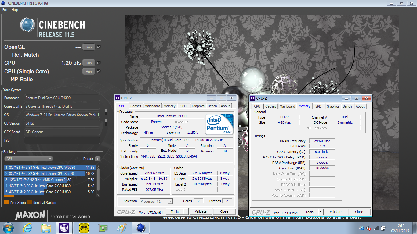Click the green circuit board taskbar icon

[103, 228]
